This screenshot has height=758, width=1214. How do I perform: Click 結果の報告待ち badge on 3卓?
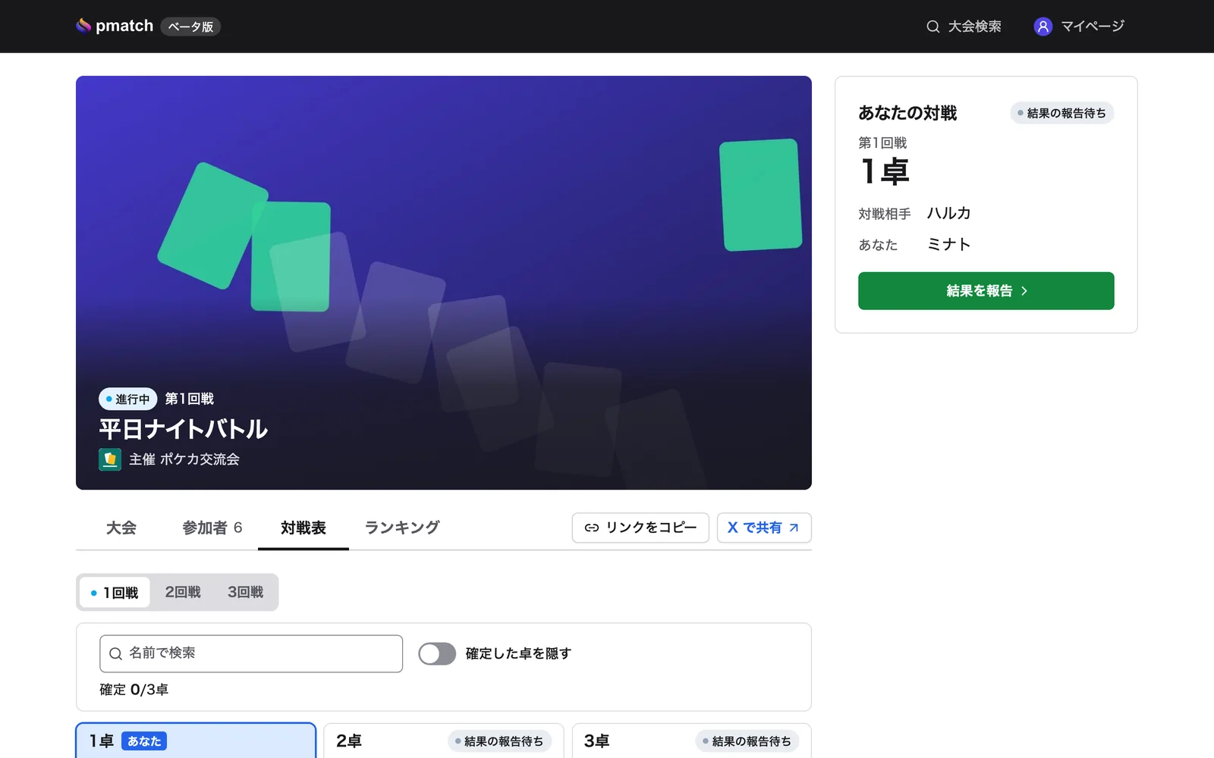747,741
